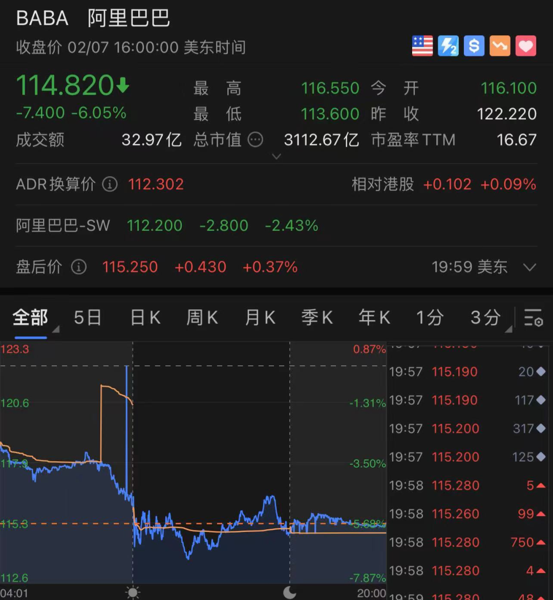Tap the 最高 value 116.550
The height and width of the screenshot is (600, 553).
[x=330, y=89]
